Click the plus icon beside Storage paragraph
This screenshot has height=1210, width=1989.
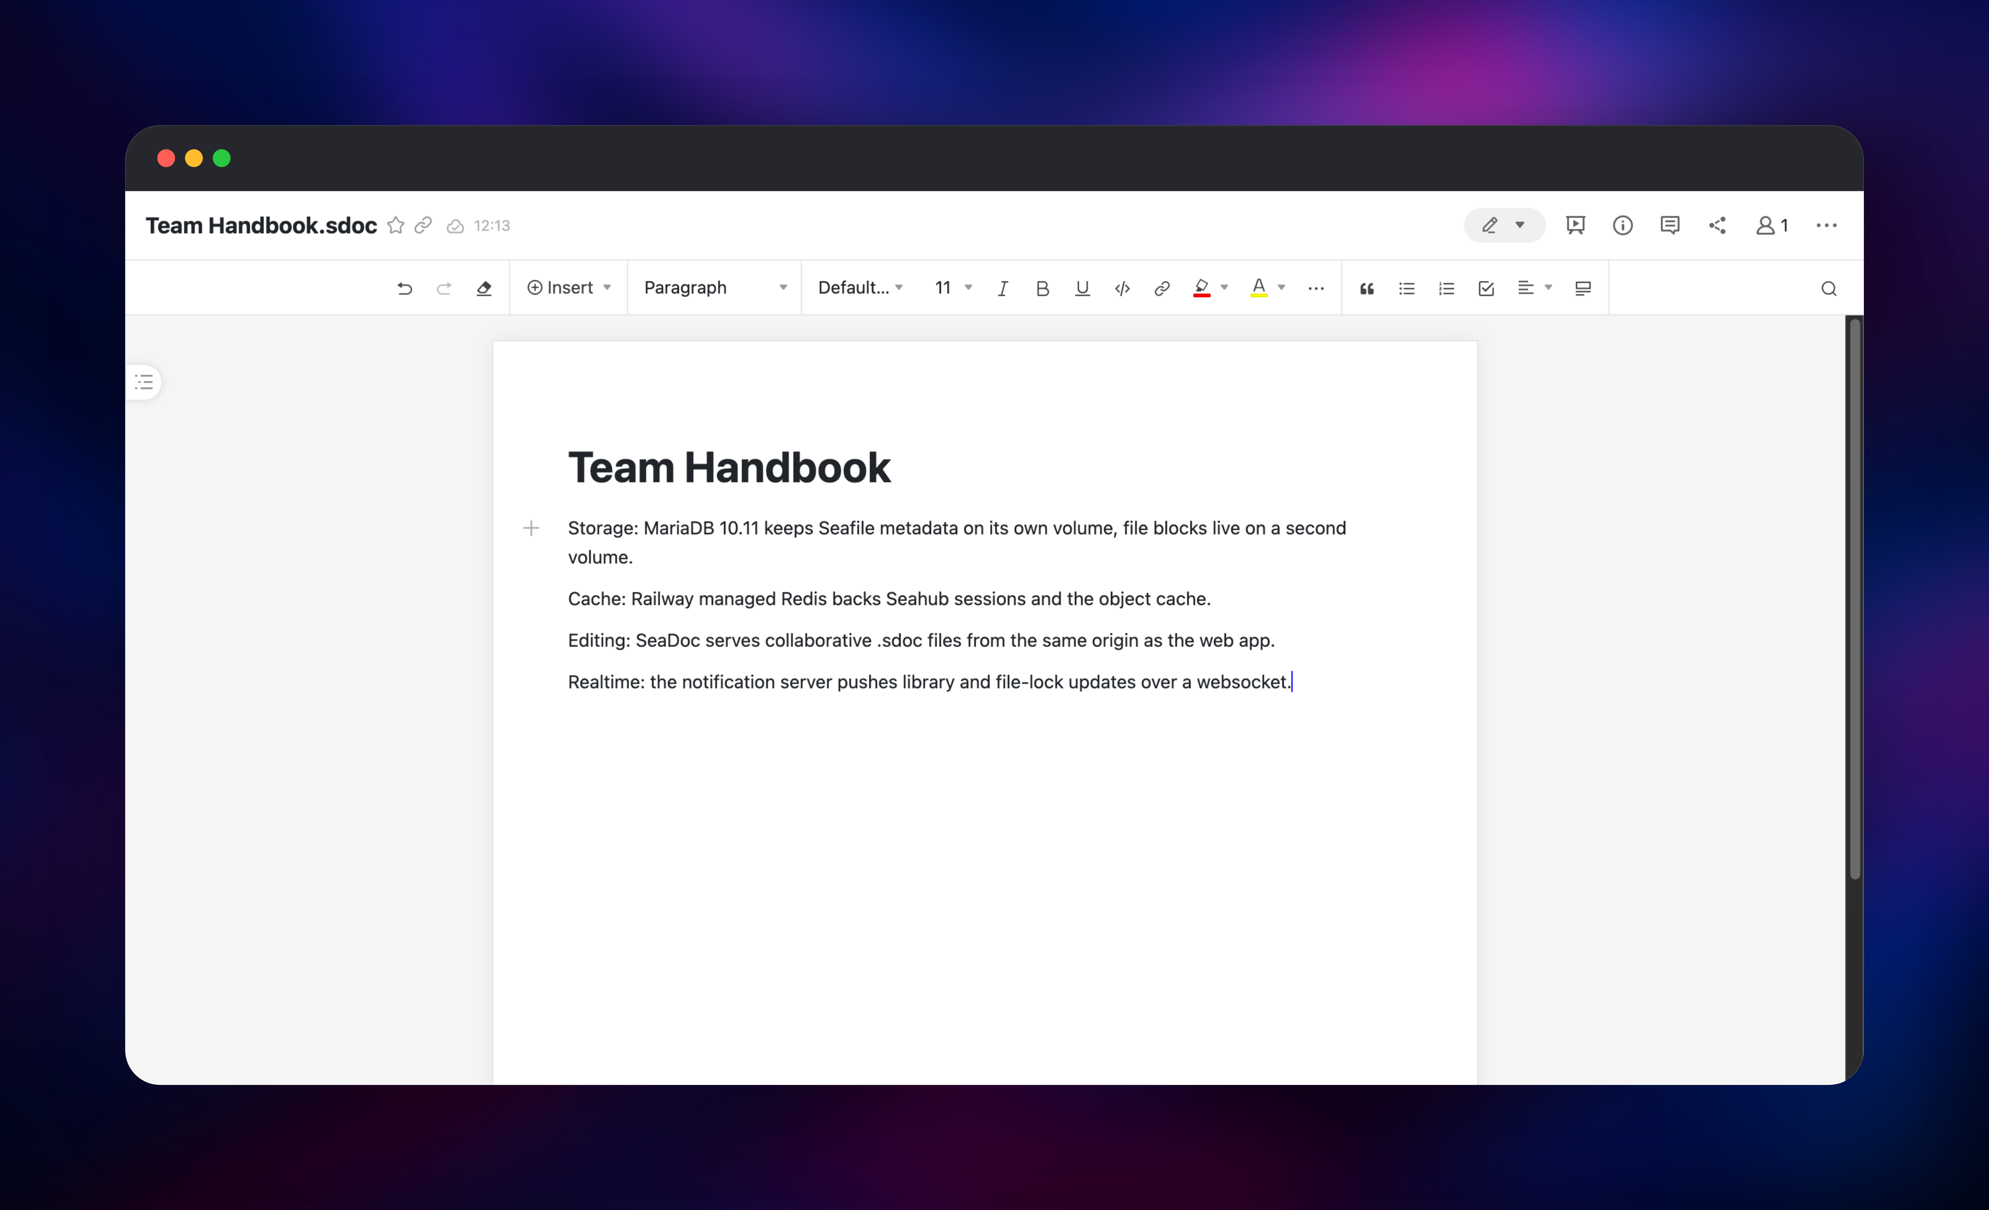coord(531,529)
